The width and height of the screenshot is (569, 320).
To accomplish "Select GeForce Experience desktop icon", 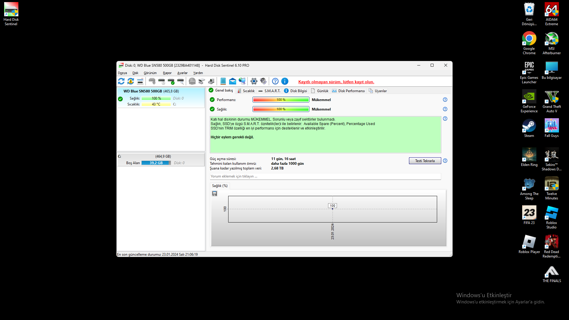I will [x=529, y=101].
